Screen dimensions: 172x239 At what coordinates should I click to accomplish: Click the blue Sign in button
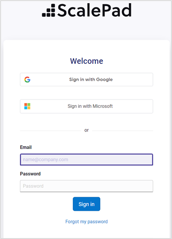86,204
